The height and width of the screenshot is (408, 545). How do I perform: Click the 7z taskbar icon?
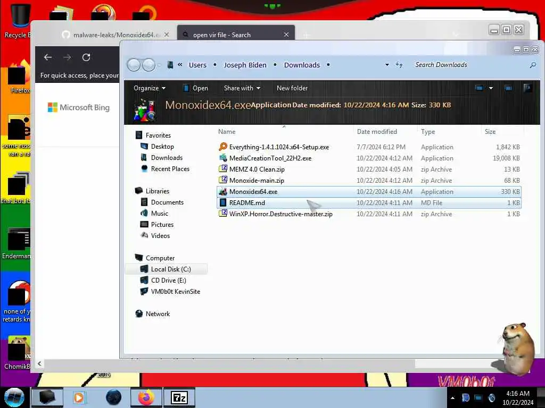pyautogui.click(x=179, y=397)
